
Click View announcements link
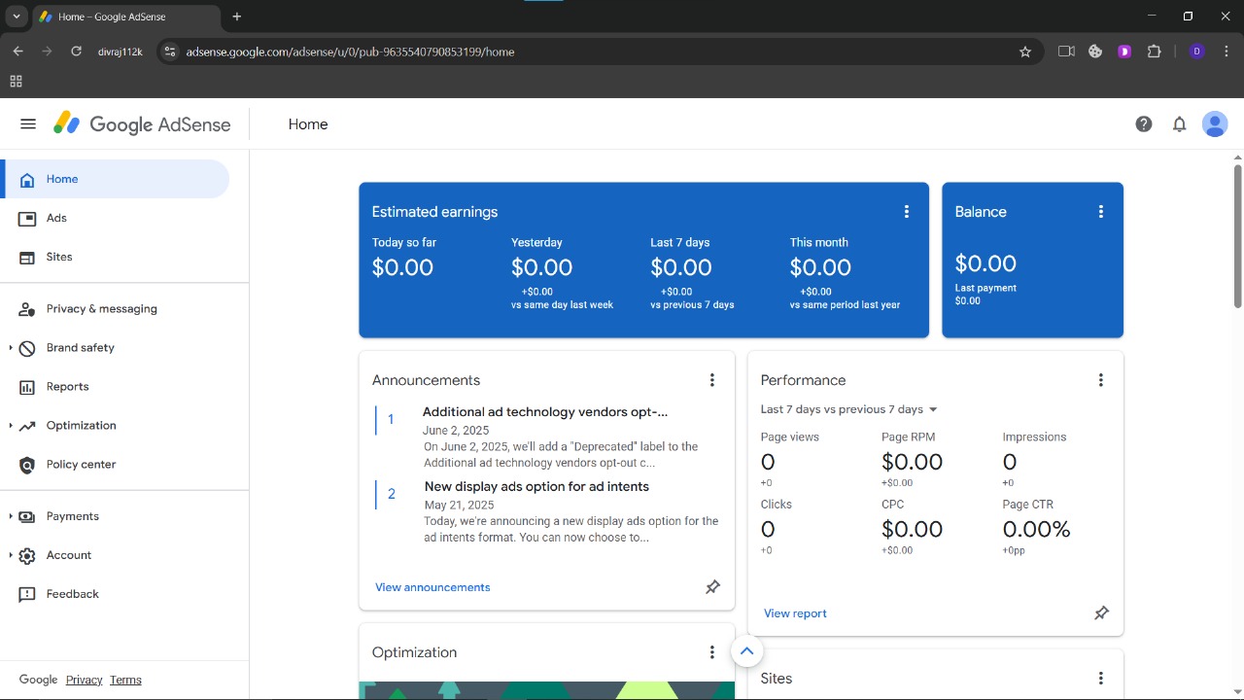coord(432,587)
